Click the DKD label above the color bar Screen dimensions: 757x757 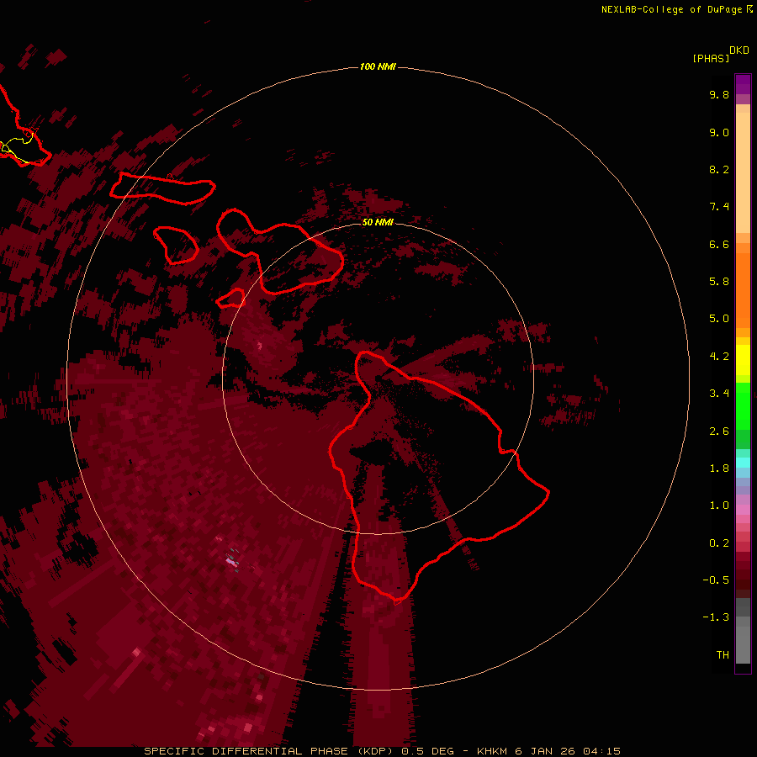(x=738, y=50)
